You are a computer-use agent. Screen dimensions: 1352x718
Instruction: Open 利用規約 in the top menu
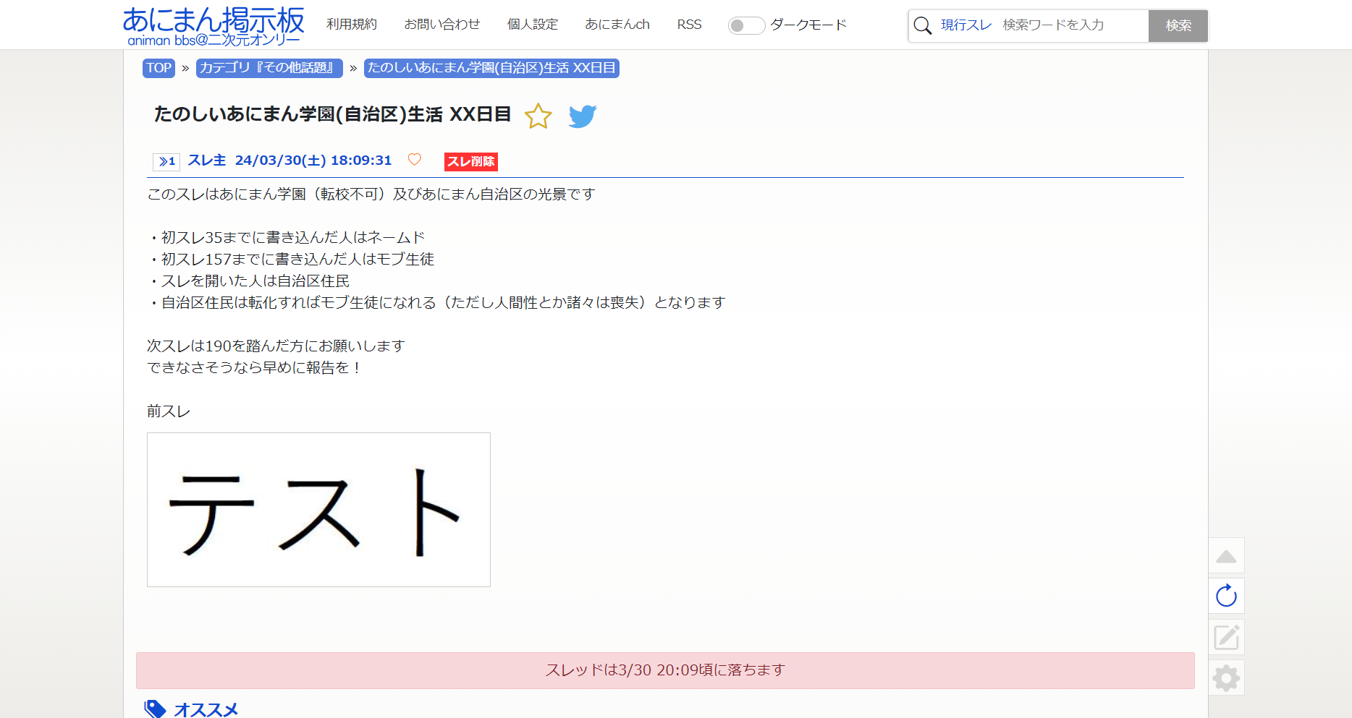352,25
